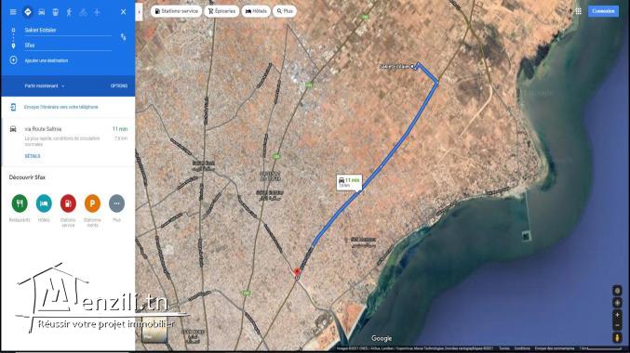Open the Plus search chip

285,11
